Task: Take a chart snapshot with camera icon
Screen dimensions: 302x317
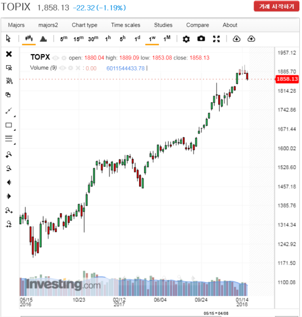Action: [x=201, y=39]
